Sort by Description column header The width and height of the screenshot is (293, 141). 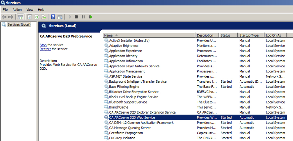(207, 35)
